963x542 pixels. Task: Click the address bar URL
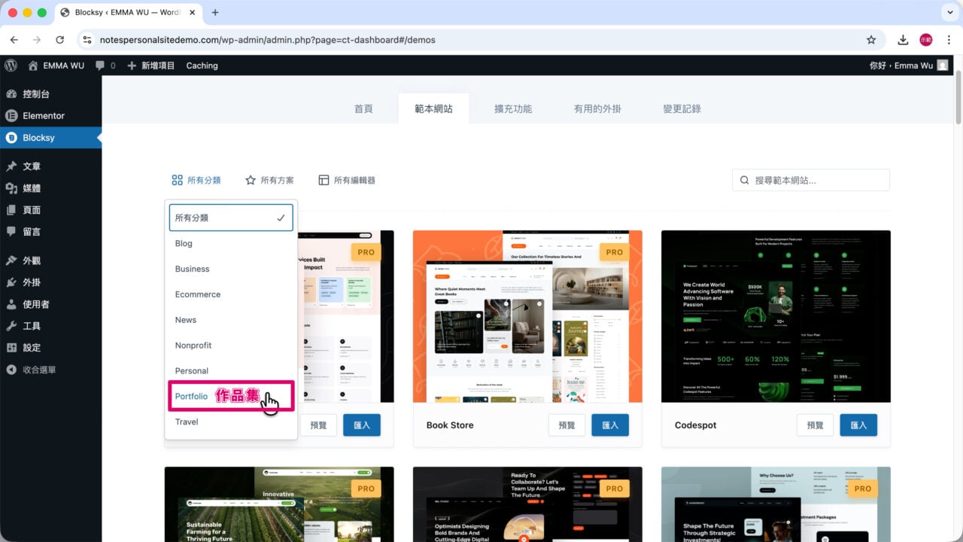[267, 40]
